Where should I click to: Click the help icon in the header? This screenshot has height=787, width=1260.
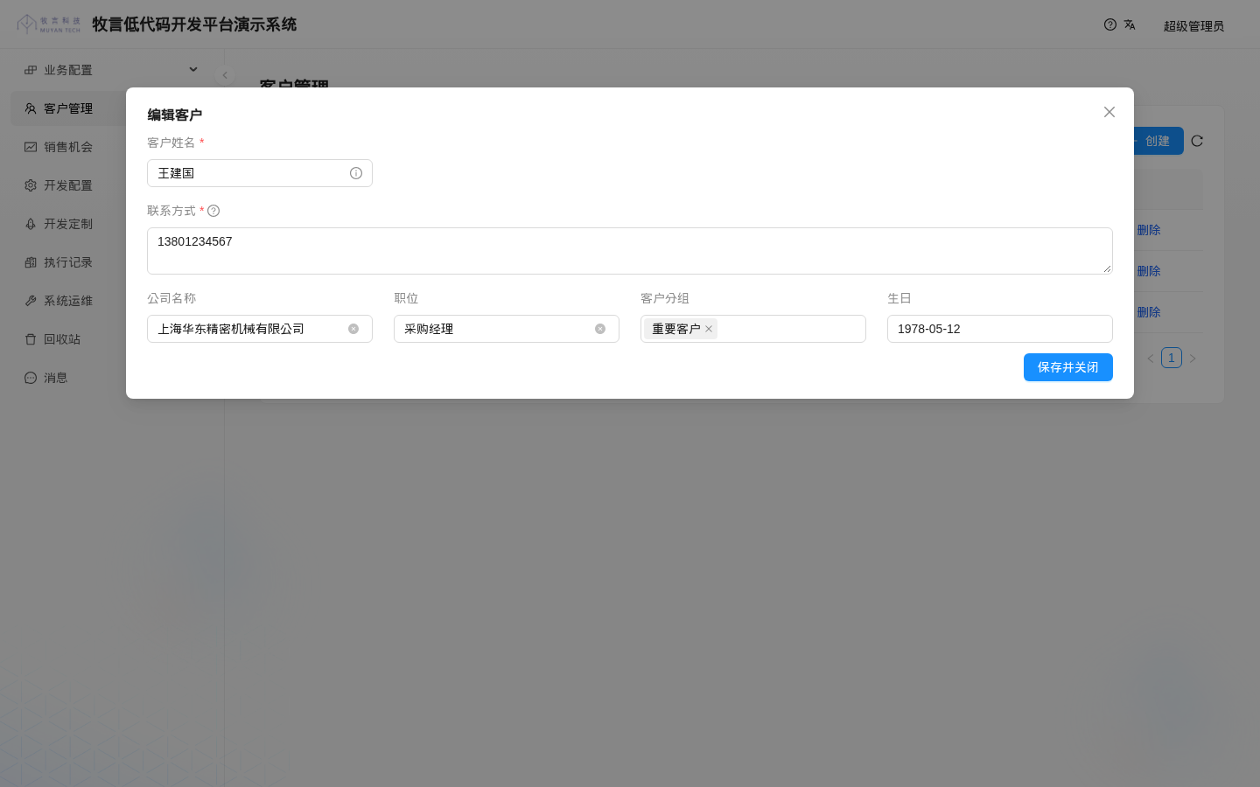[1110, 24]
